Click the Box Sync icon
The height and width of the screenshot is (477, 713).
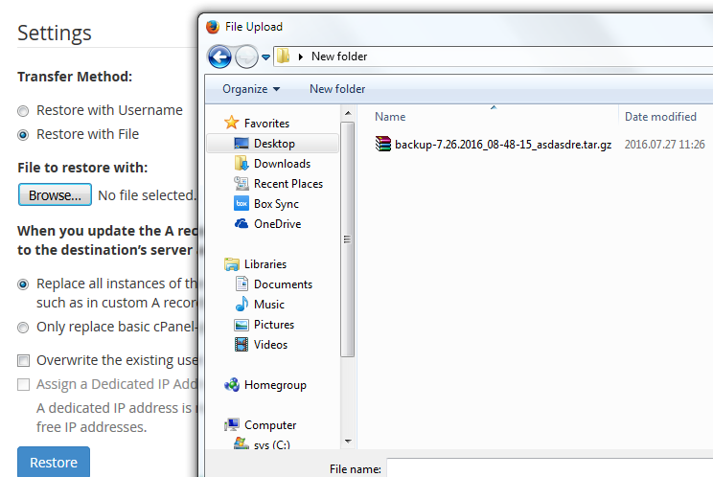(x=241, y=203)
